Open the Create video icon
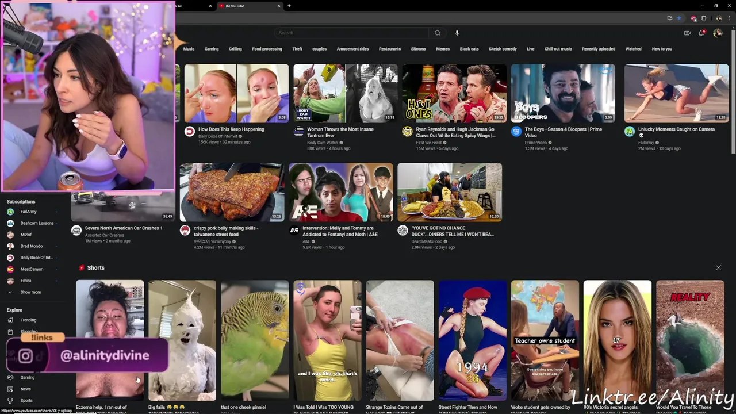Viewport: 736px width, 414px height. pyautogui.click(x=687, y=33)
